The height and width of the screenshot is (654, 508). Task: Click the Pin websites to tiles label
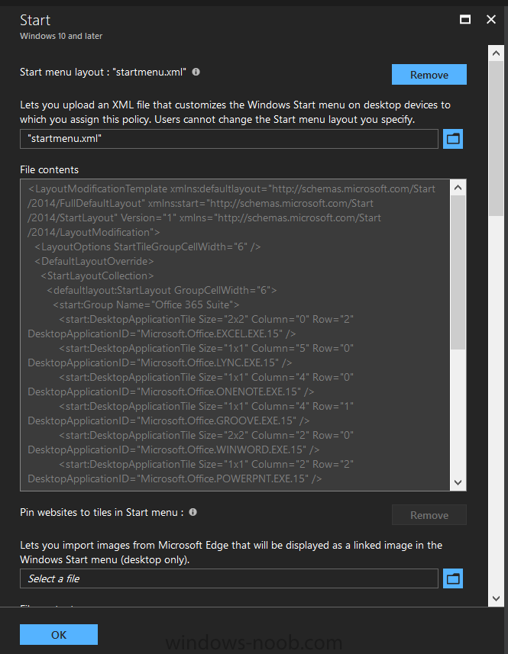coord(102,512)
